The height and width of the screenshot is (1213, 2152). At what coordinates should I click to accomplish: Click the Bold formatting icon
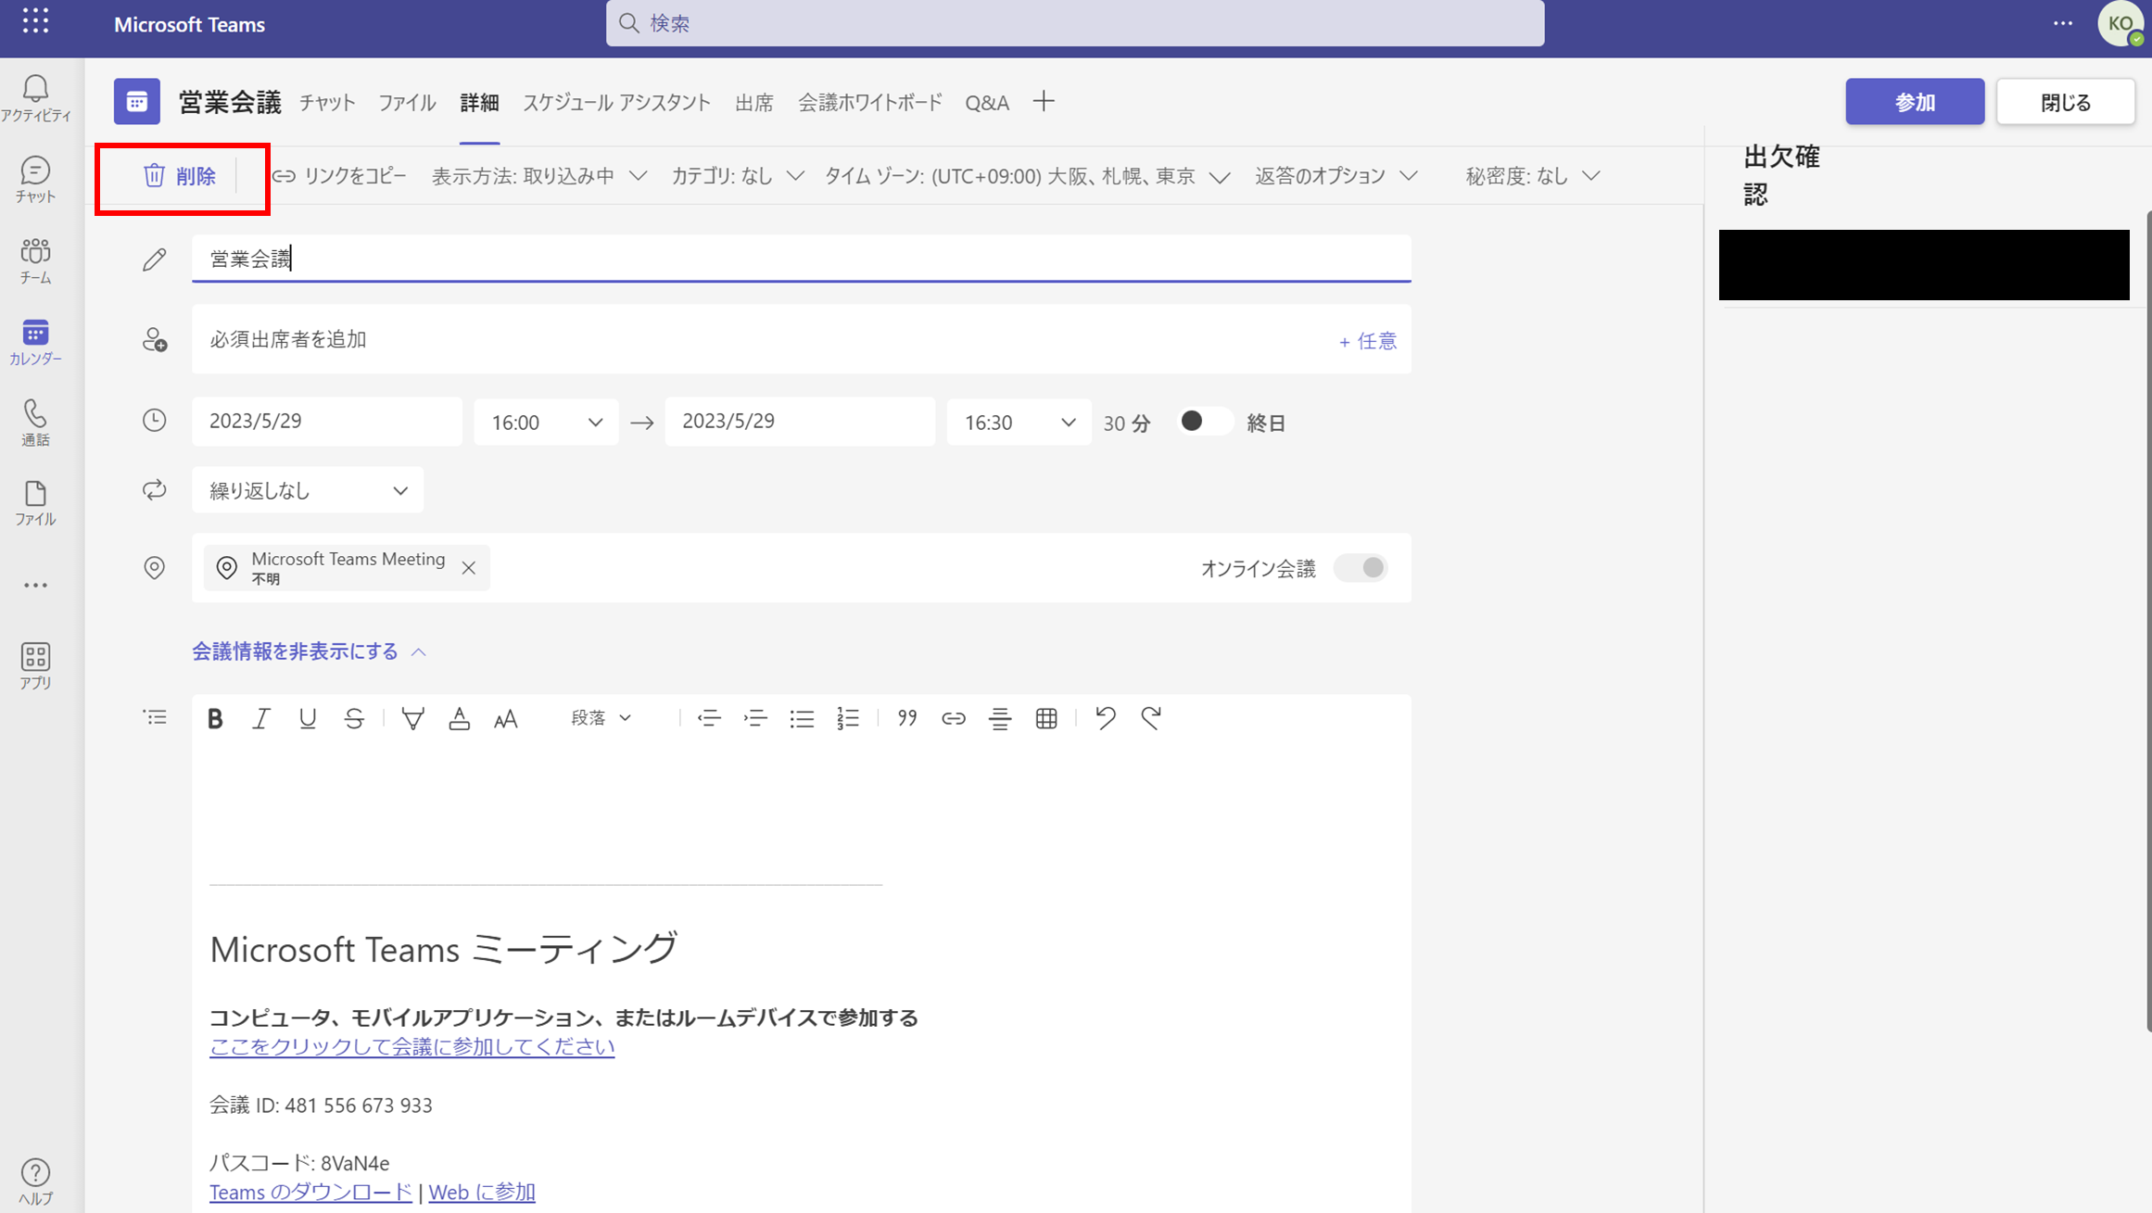coord(215,718)
